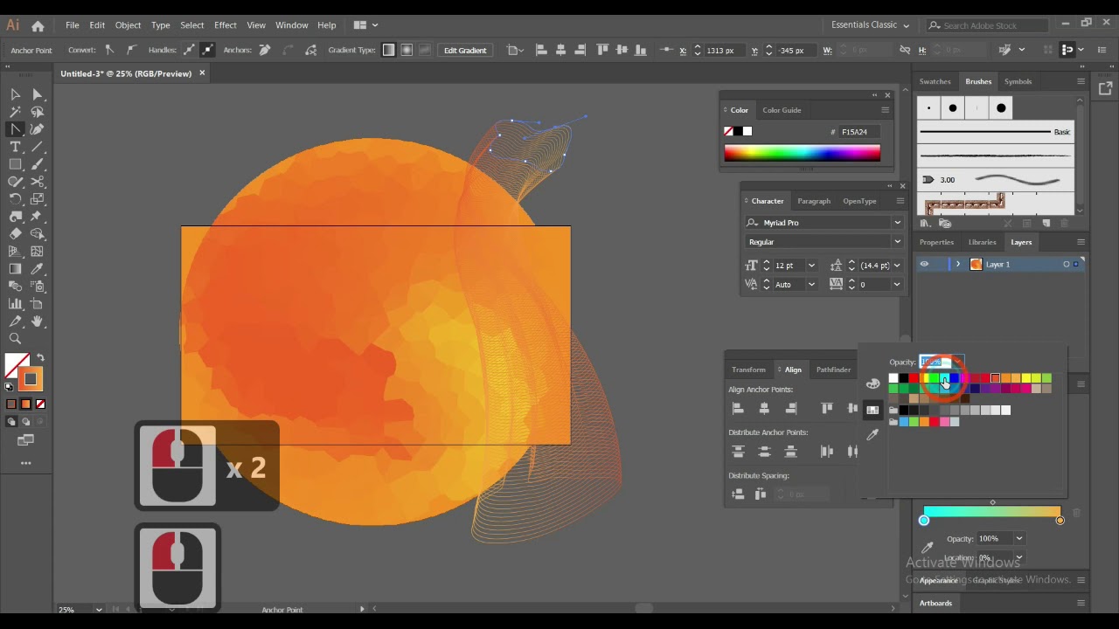Open leading 14.4 pt dropdown
This screenshot has height=629, width=1119.
[x=897, y=266]
